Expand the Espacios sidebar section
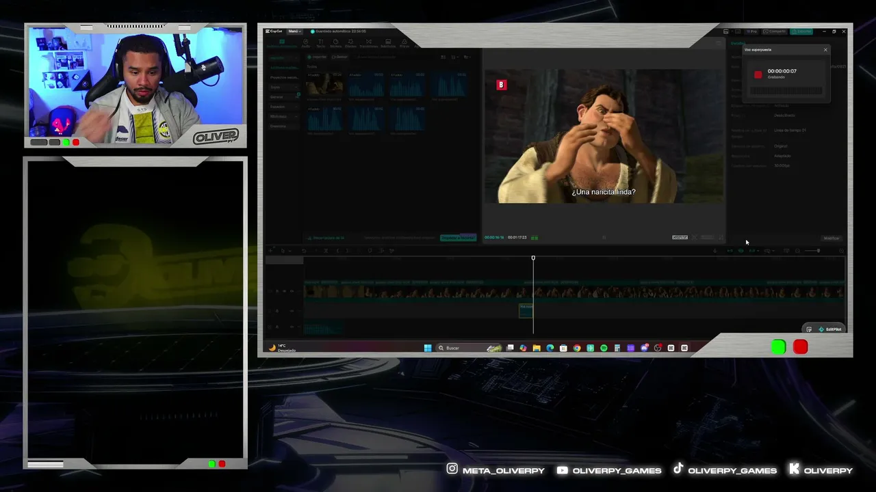This screenshot has width=876, height=492. click(283, 107)
